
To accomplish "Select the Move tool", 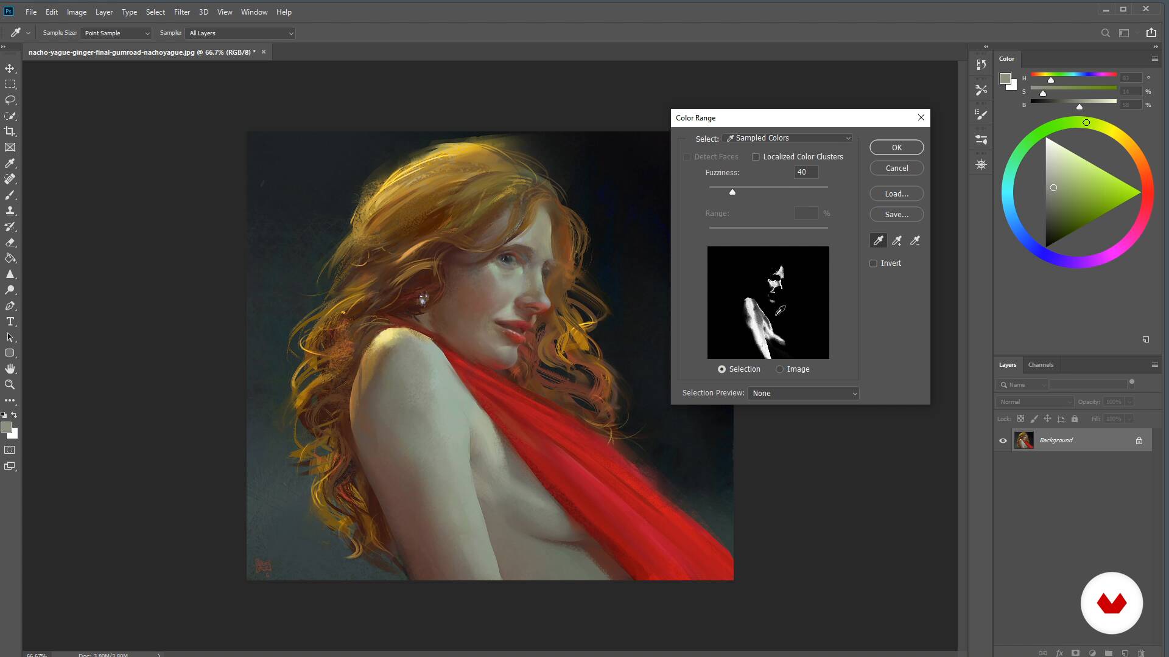I will (10, 68).
